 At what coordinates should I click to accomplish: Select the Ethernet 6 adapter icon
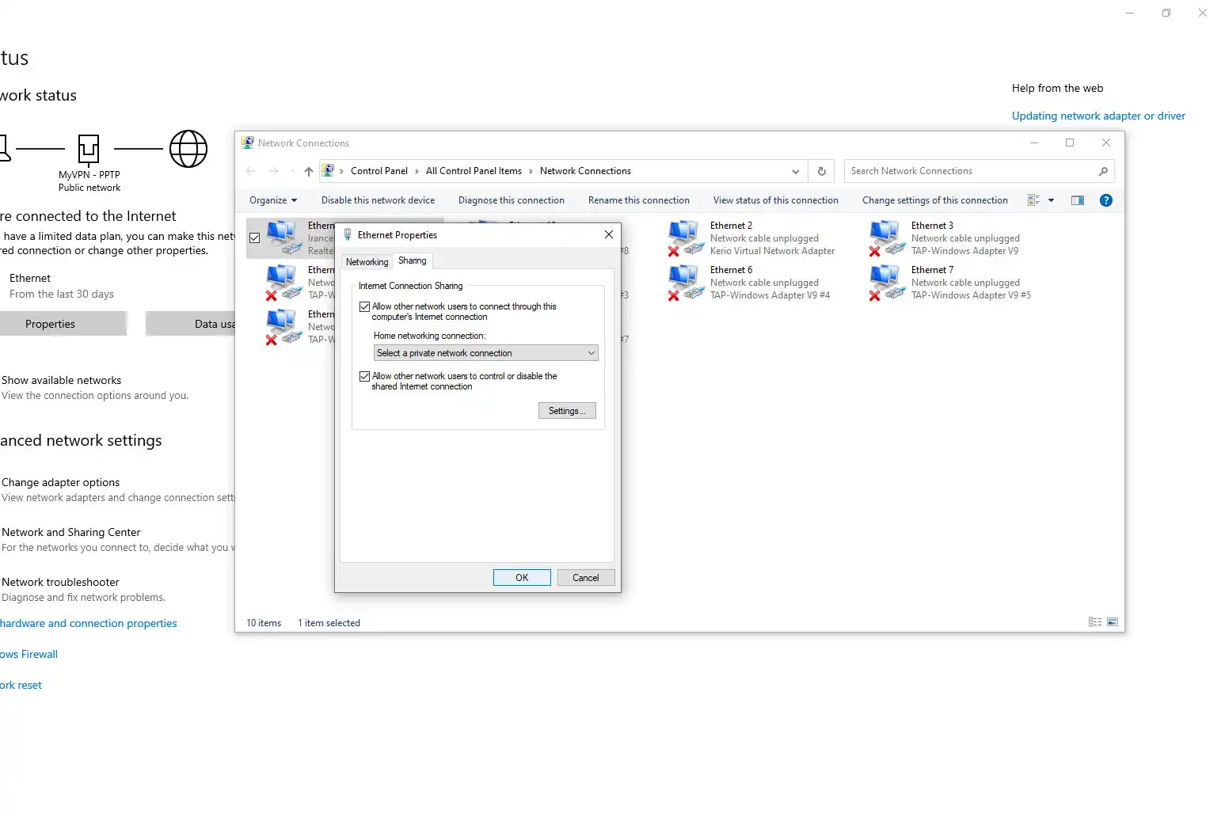tap(685, 283)
